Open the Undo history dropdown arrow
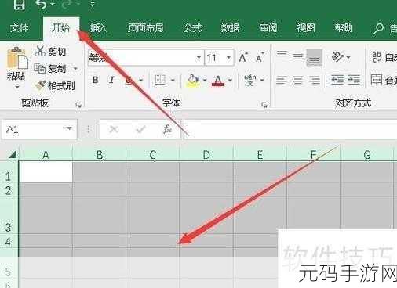The height and width of the screenshot is (288, 397). 53,4
